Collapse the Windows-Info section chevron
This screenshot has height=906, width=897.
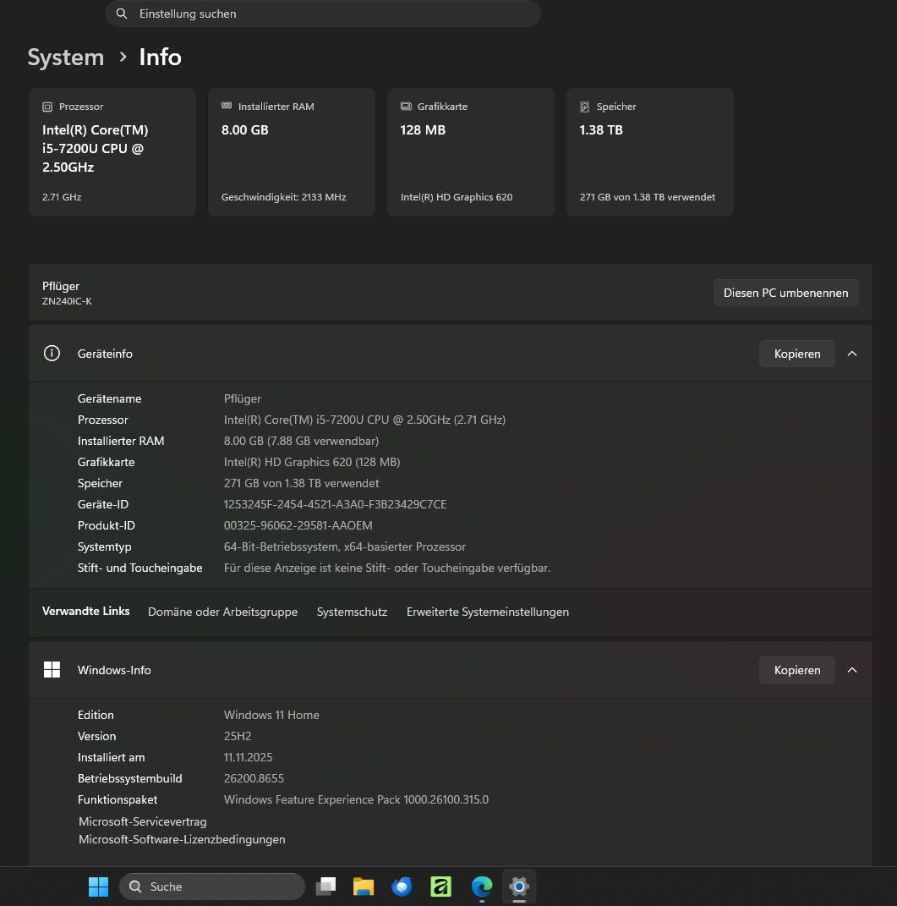[x=852, y=670]
